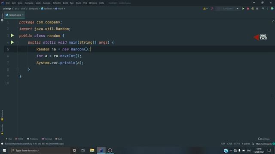Open the View menu
This screenshot has height=154, width=275.
pyautogui.click(x=20, y=3)
